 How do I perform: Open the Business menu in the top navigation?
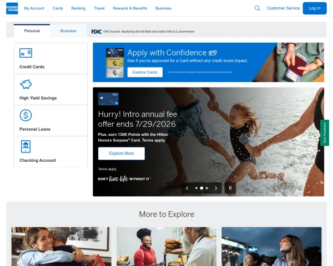click(163, 8)
